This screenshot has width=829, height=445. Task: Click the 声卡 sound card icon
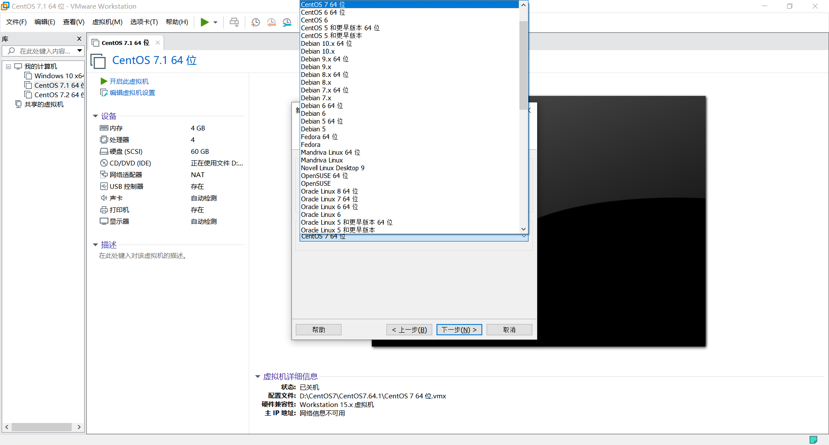coord(104,198)
